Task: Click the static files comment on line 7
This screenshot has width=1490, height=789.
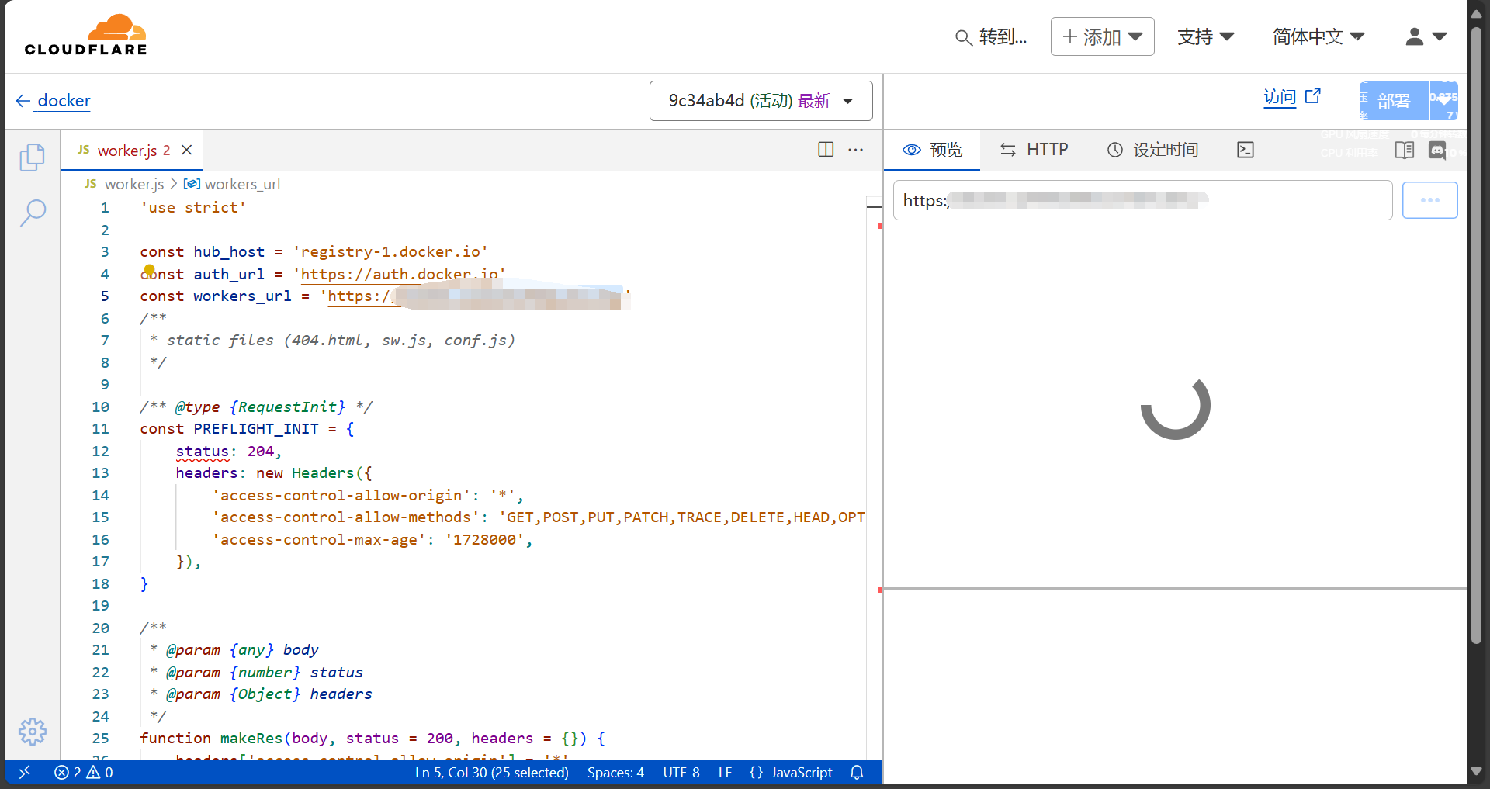Action: [x=333, y=341]
